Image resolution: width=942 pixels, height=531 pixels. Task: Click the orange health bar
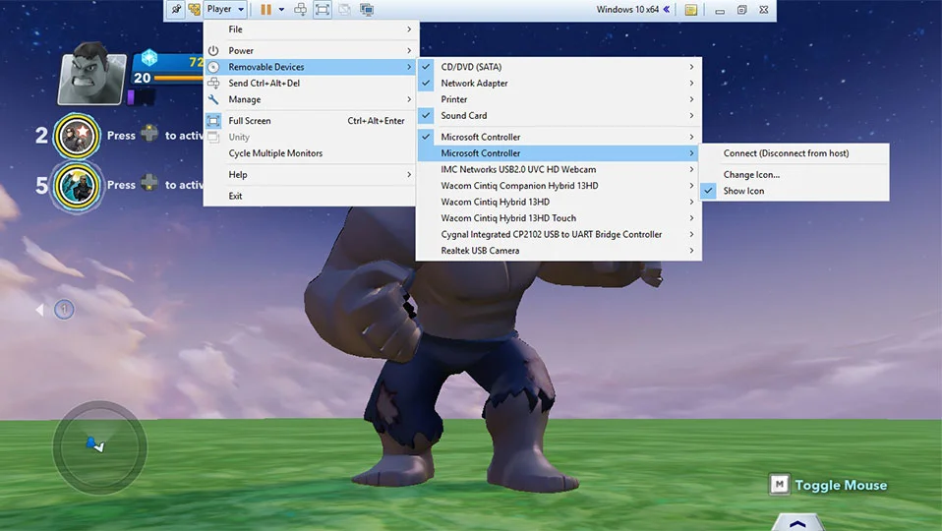(178, 78)
